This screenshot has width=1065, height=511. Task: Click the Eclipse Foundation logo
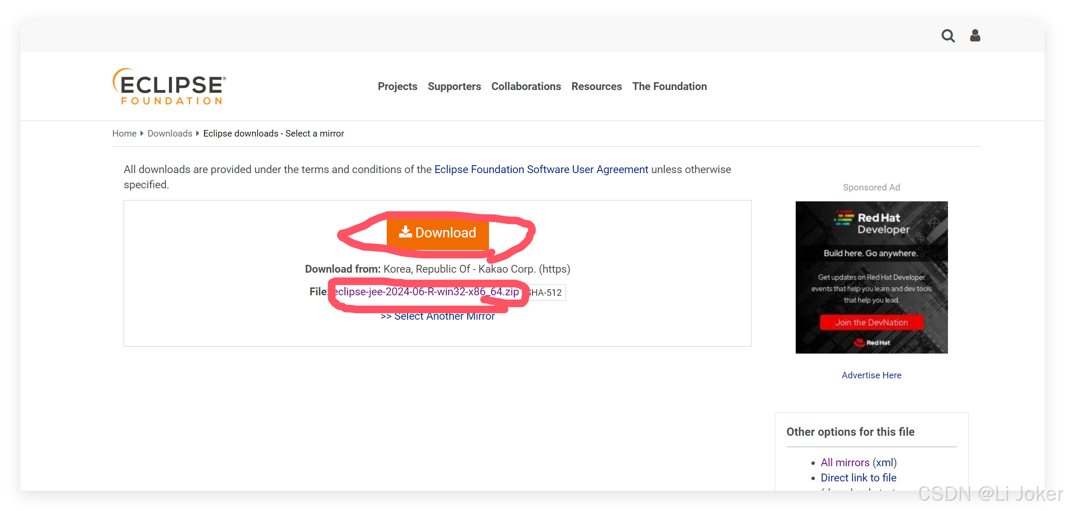tap(169, 86)
